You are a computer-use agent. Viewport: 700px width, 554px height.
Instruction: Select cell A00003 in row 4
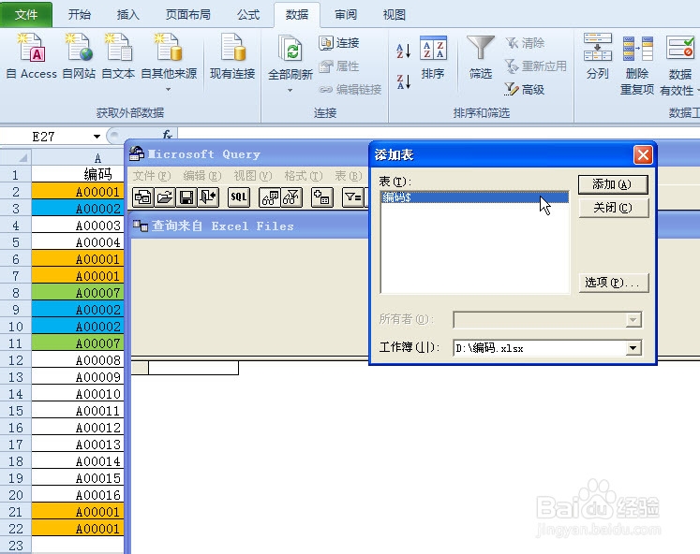78,226
